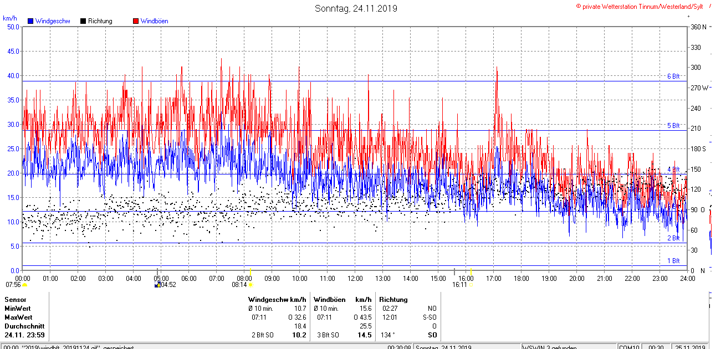This screenshot has height=349, width=726.
Task: Click the Sensor row header
Action: pos(15,300)
